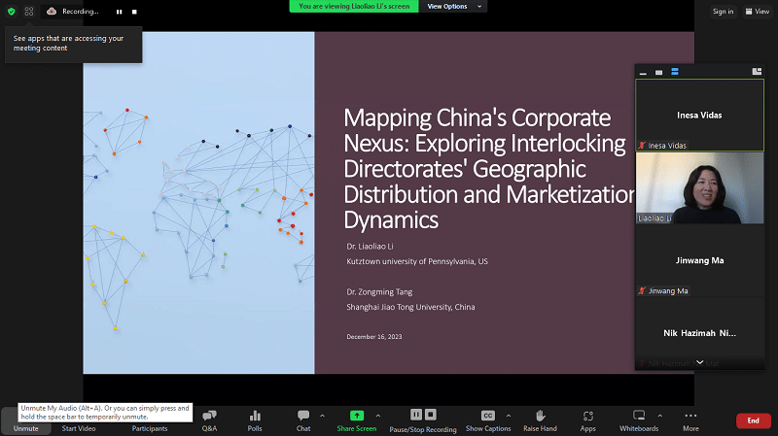Toggle Show Captions

point(487,419)
